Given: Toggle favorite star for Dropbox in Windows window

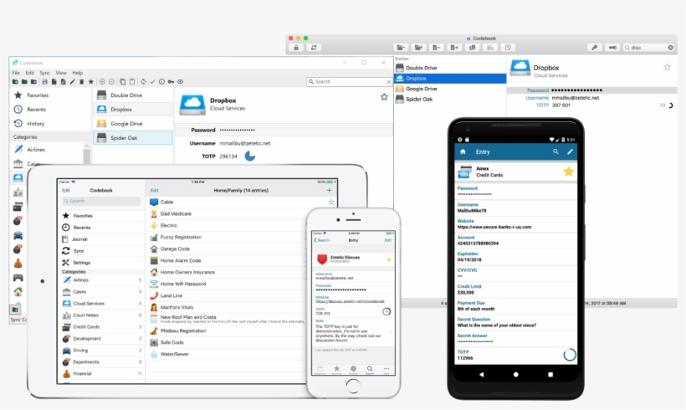Looking at the screenshot, I should pyautogui.click(x=384, y=97).
